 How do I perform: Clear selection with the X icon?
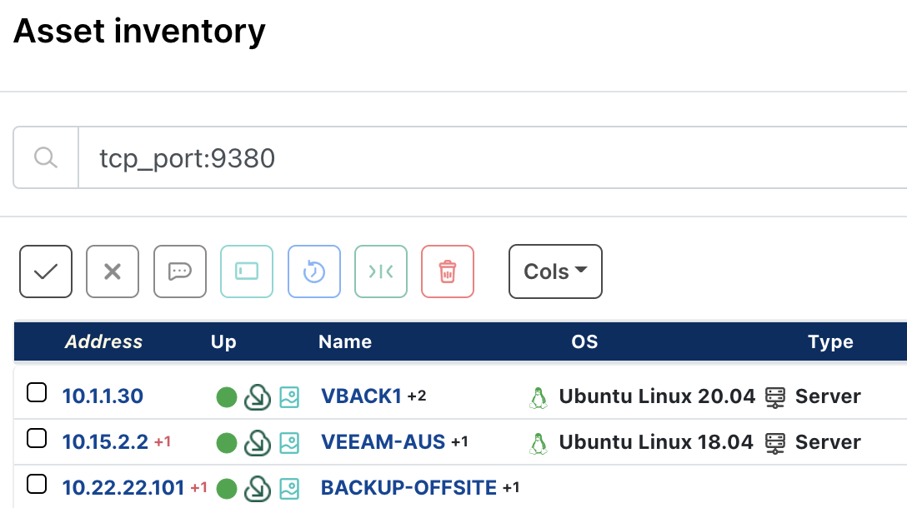click(112, 271)
